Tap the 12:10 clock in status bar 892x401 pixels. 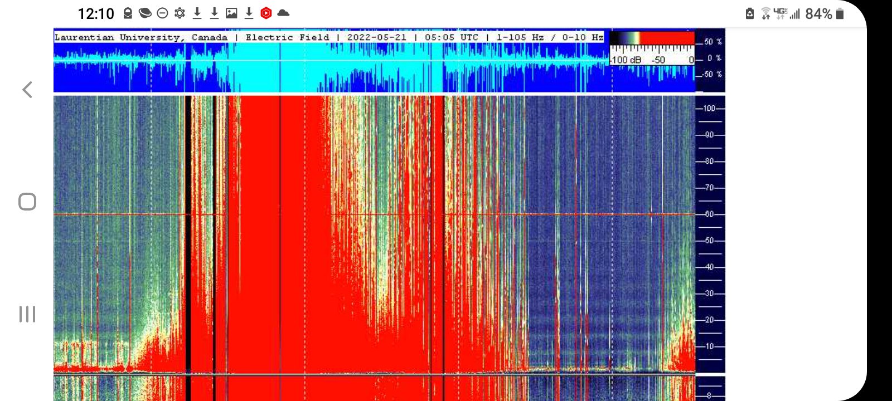tap(96, 14)
